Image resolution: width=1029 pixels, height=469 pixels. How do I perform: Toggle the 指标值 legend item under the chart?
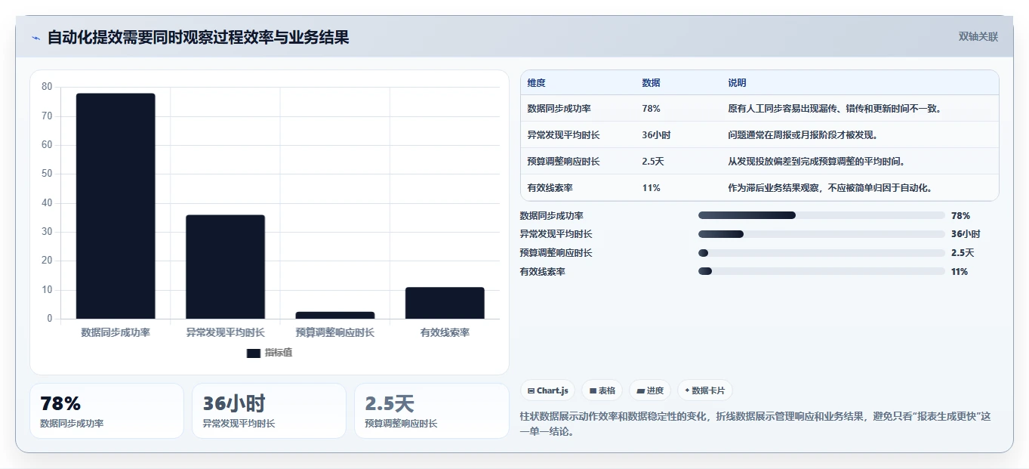[270, 353]
